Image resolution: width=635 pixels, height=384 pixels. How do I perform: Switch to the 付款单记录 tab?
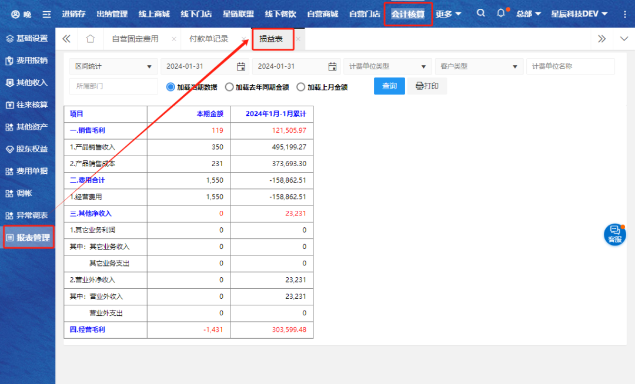click(209, 39)
